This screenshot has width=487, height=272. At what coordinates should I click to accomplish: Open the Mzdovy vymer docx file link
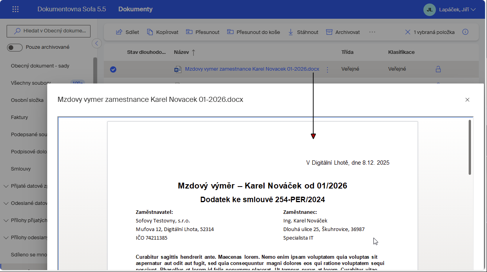tap(252, 69)
